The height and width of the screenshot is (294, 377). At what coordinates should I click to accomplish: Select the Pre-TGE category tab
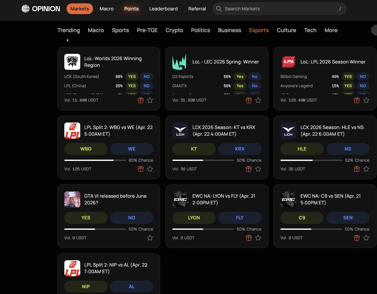click(x=147, y=30)
